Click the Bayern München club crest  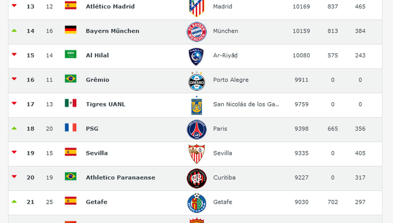[197, 32]
